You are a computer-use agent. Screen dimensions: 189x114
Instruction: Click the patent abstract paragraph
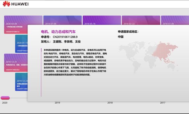[x=75, y=62]
